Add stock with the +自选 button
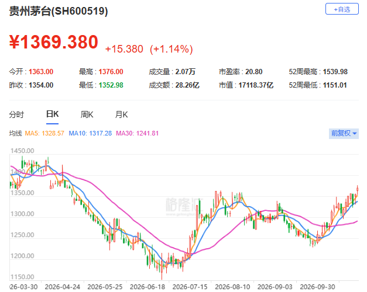Image resolution: width=367 pixels, height=292 pixels. click(342, 9)
